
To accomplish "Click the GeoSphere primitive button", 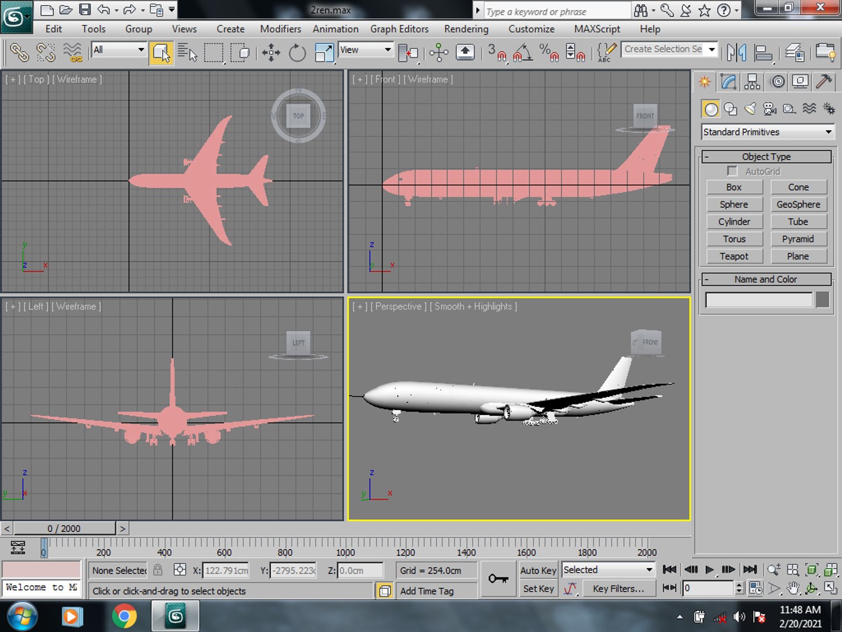I will [x=798, y=204].
